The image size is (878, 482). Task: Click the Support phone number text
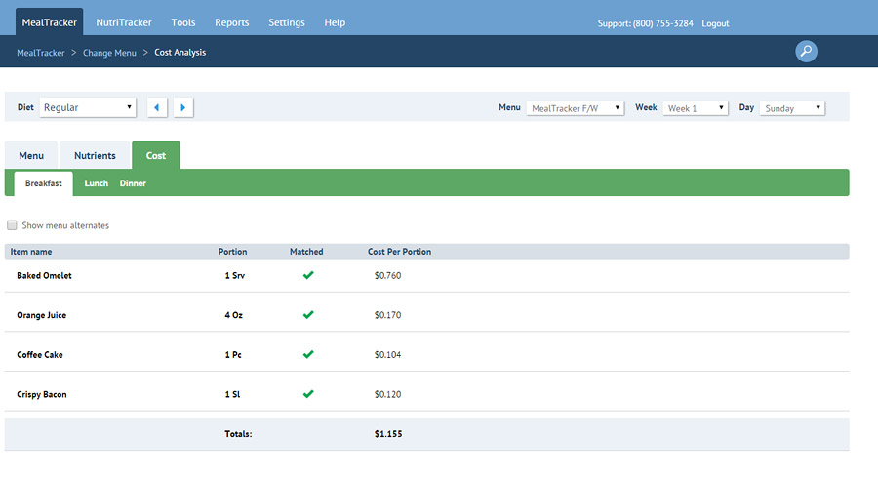pyautogui.click(x=645, y=23)
